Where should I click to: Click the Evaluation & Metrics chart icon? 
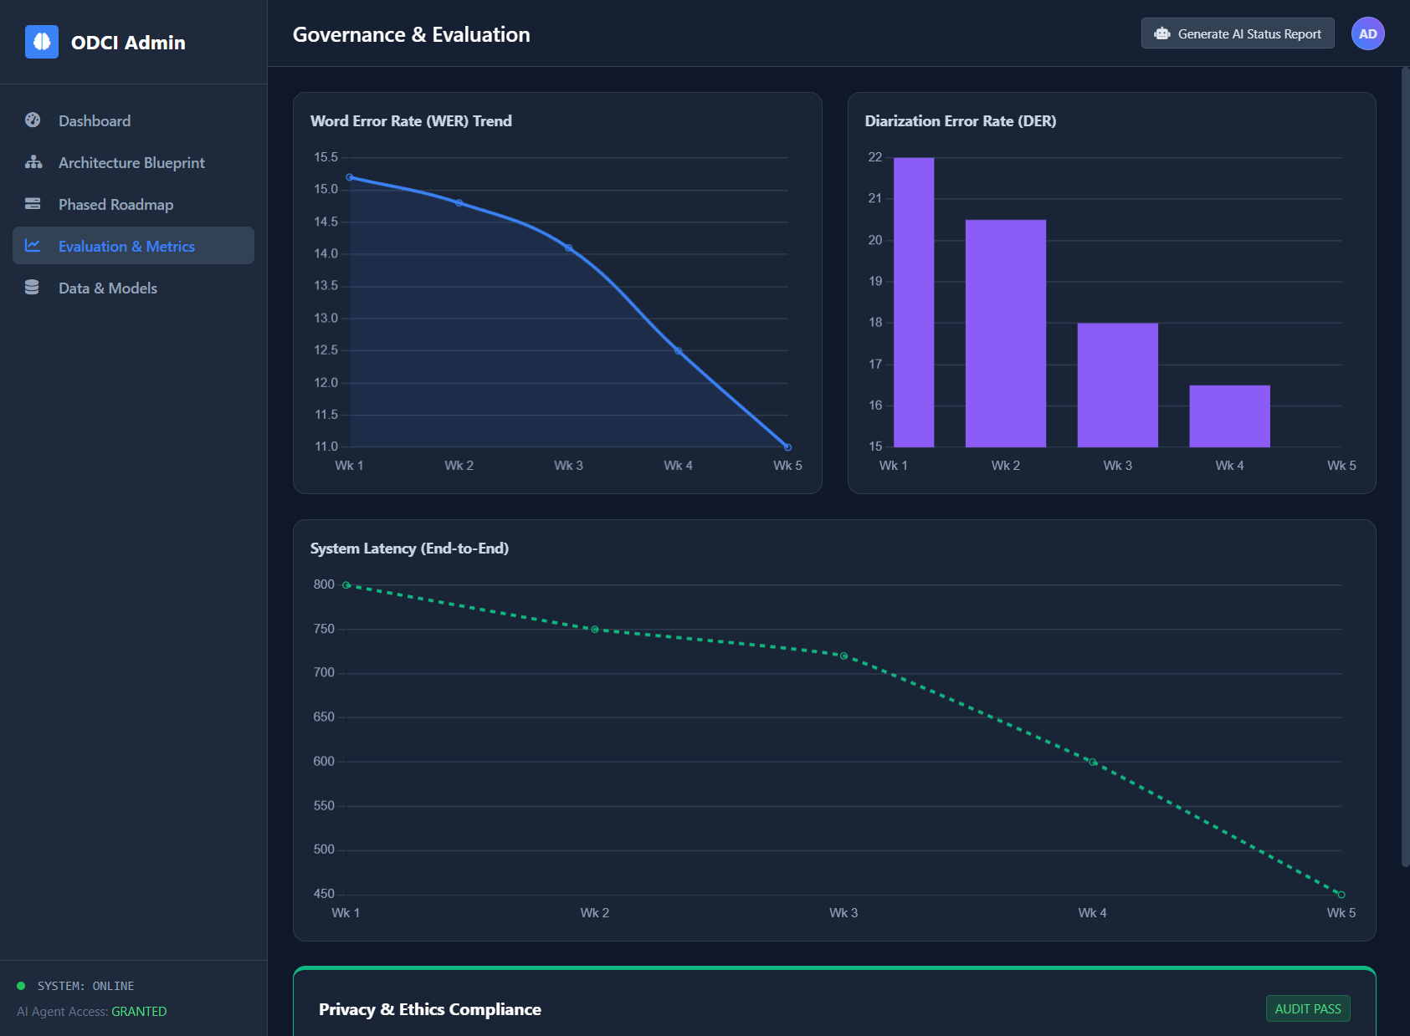coord(32,245)
